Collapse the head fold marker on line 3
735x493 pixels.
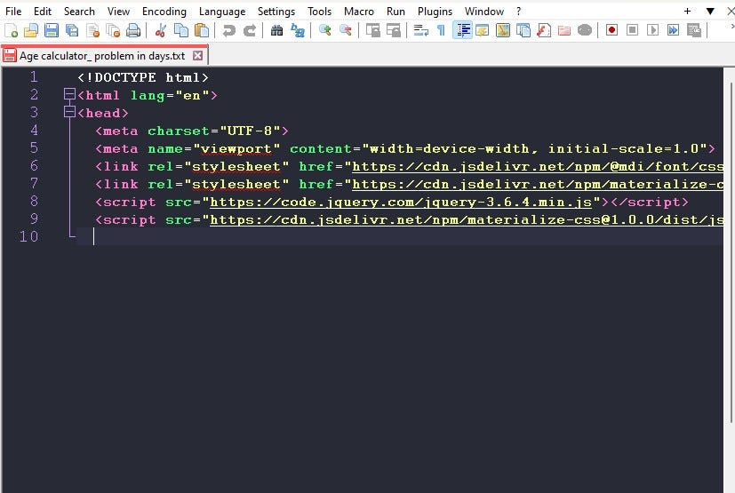69,113
